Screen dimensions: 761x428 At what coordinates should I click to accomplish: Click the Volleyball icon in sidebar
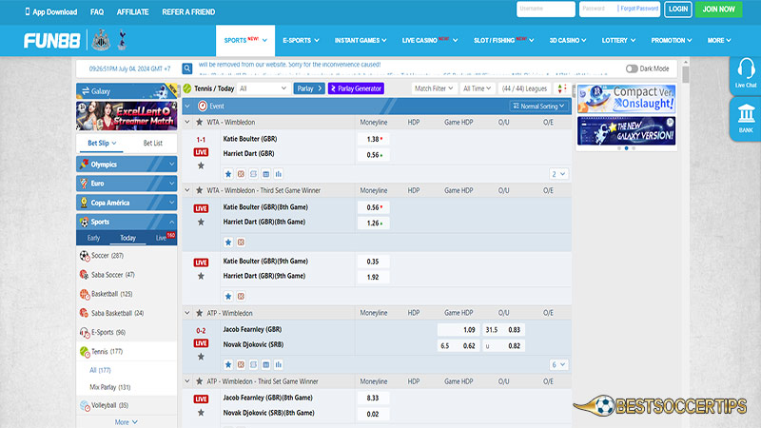[85, 406]
